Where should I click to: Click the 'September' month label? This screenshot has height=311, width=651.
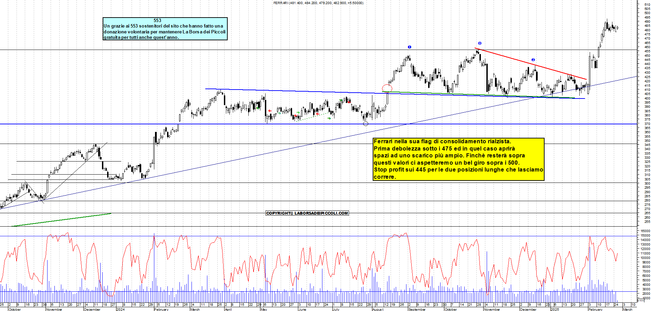[x=417, y=309]
